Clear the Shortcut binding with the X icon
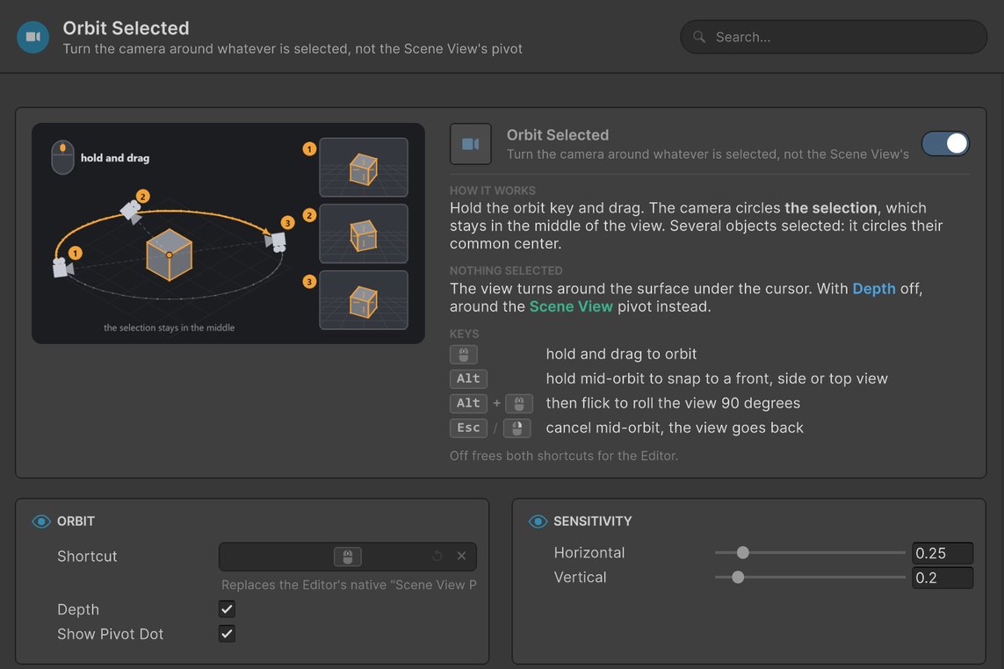 tap(462, 557)
